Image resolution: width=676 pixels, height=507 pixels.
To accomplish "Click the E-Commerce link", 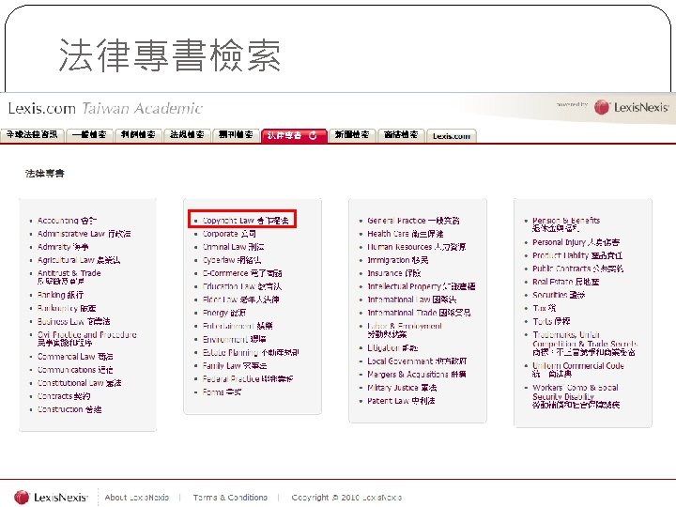I will (x=242, y=273).
